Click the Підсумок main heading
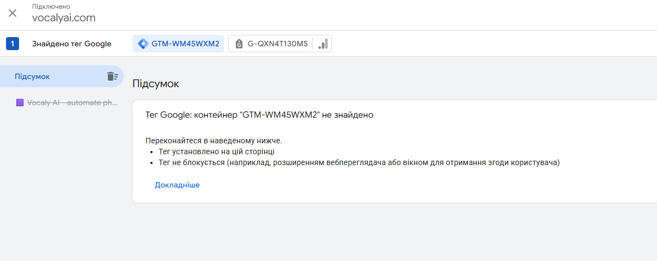Image resolution: width=657 pixels, height=261 pixels. tap(156, 84)
